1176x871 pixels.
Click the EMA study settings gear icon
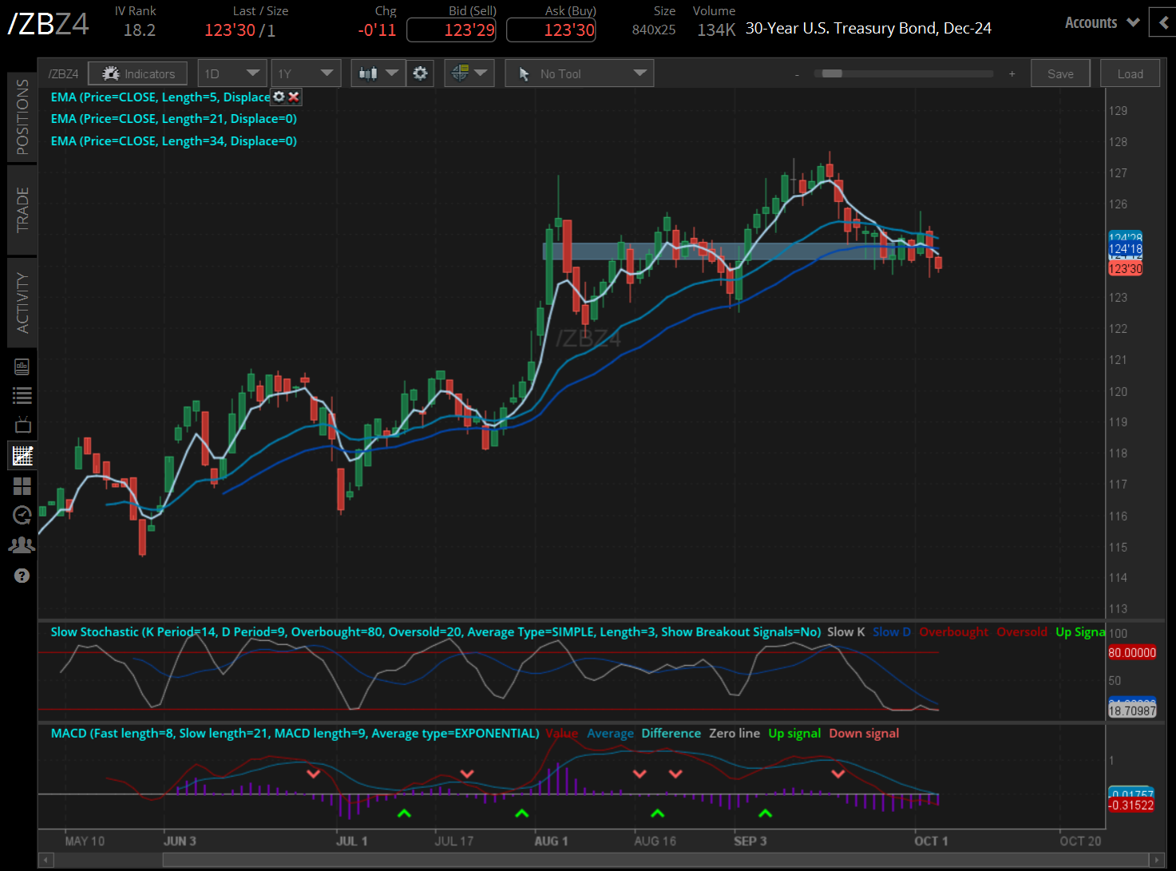tap(279, 97)
